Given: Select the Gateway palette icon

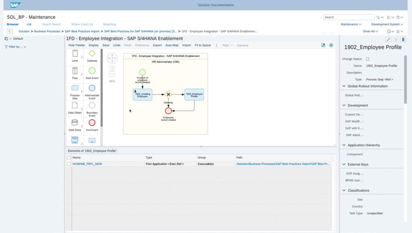Looking at the screenshot, I should tap(92, 54).
